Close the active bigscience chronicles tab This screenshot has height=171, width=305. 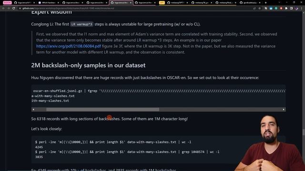131,3
